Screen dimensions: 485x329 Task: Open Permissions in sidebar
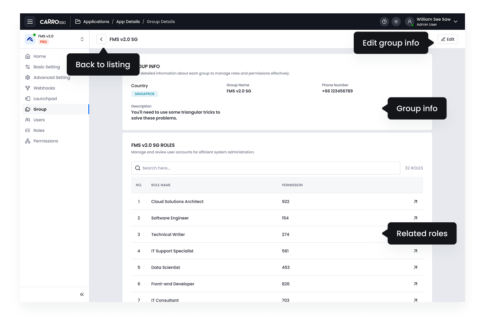46,141
